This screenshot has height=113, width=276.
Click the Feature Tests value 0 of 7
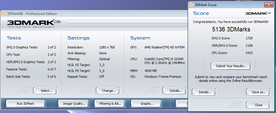point(52,69)
